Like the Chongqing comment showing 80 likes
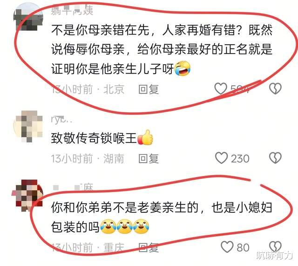Image resolution: width=298 pixels, height=266 pixels. click(x=227, y=247)
